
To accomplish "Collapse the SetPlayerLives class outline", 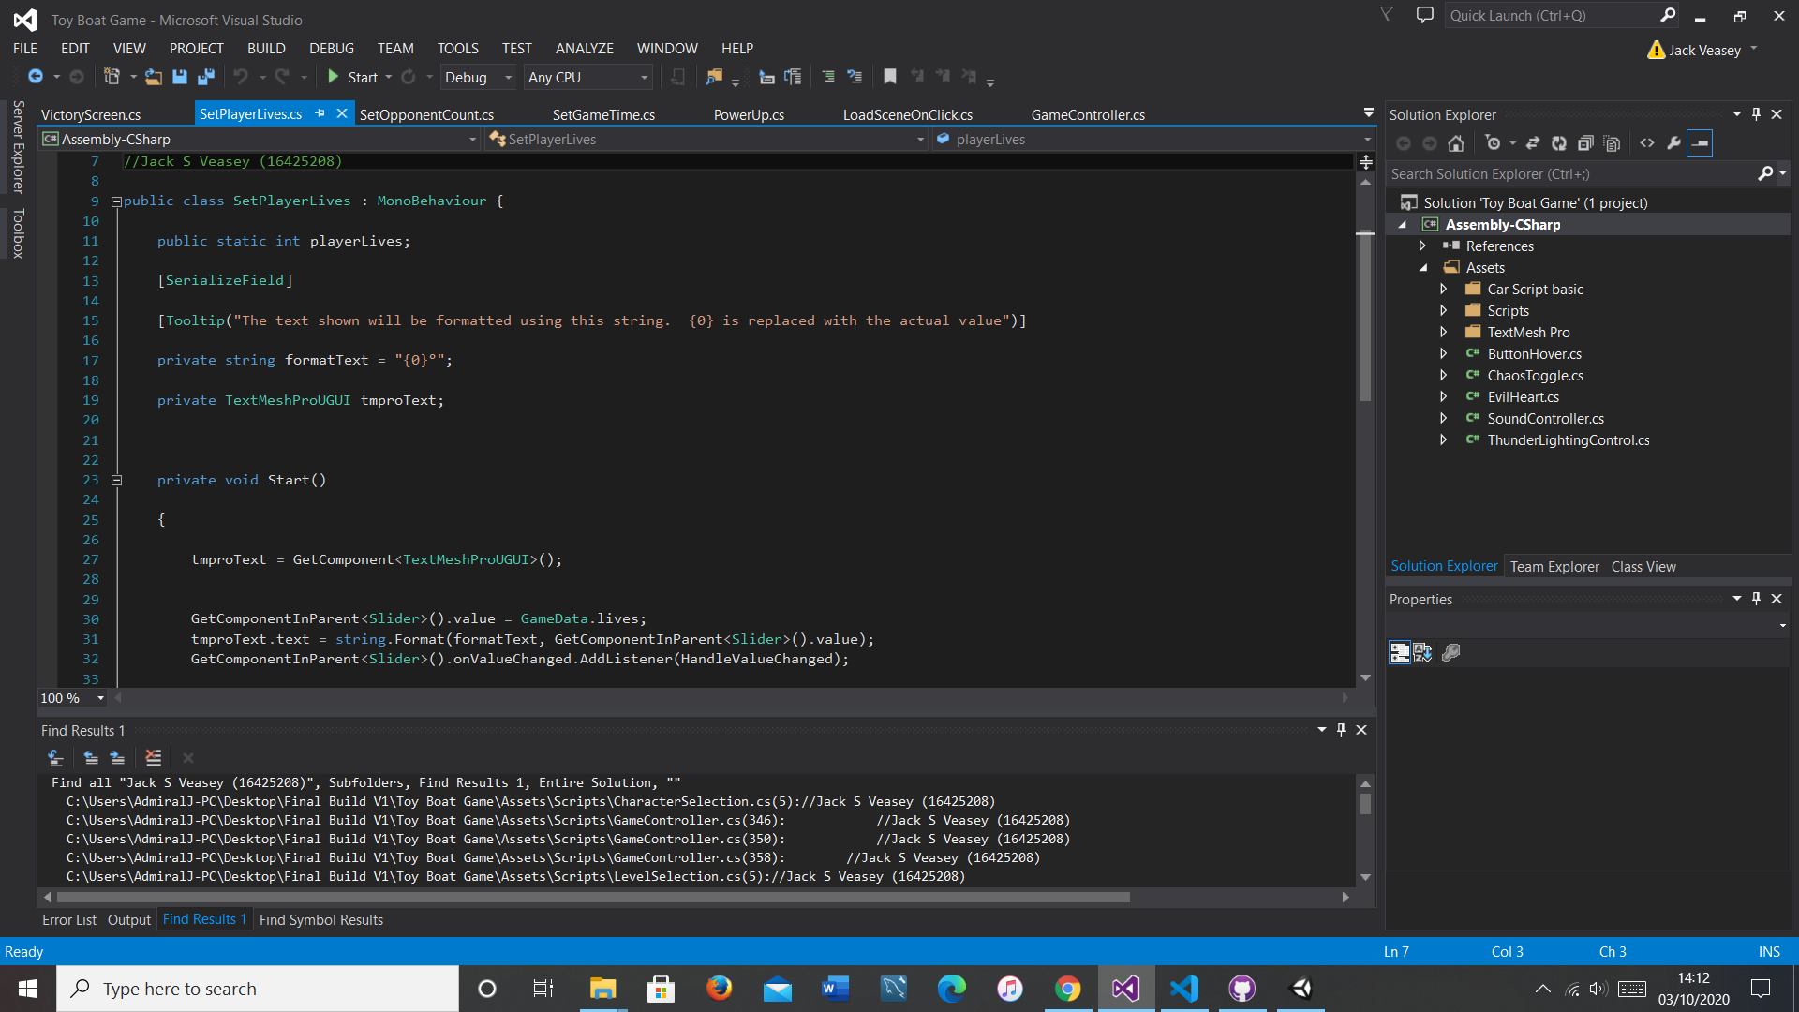I will [x=116, y=201].
